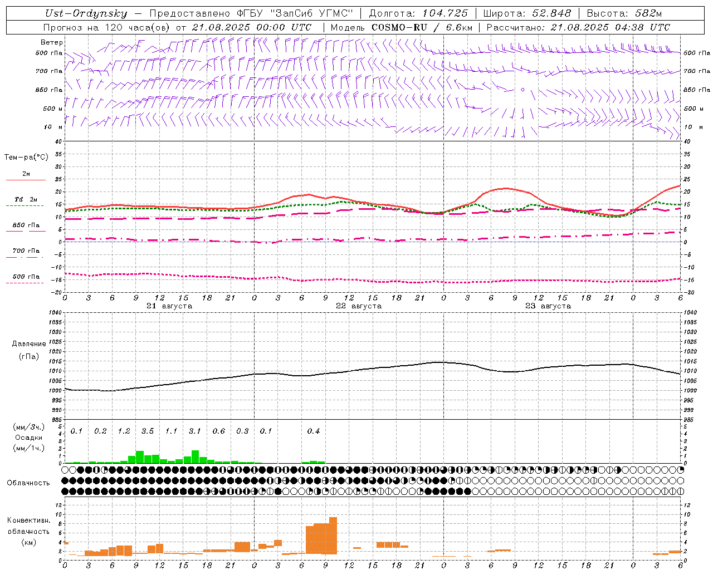Image resolution: width=713 pixels, height=570 pixels.
Task: Click the green dashed Td 2м legend line
Action: (26, 205)
